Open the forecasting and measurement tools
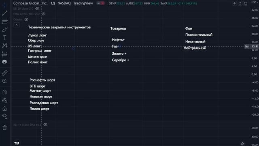The image size is (259, 146). [4, 54]
